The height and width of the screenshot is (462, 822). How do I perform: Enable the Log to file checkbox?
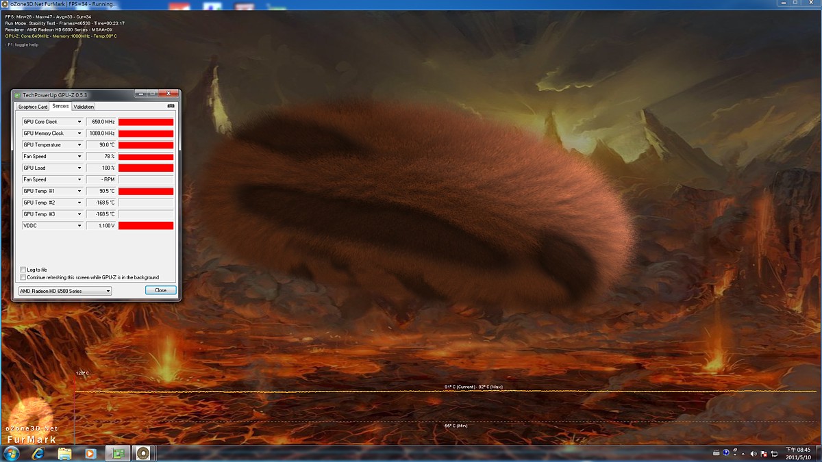point(23,270)
